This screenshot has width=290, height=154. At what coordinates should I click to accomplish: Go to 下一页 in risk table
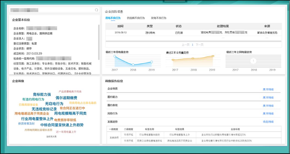click(199, 45)
